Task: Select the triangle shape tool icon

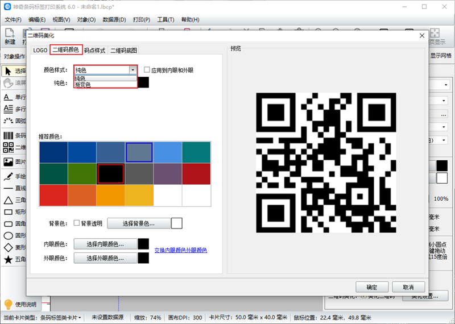Action: (x=8, y=200)
